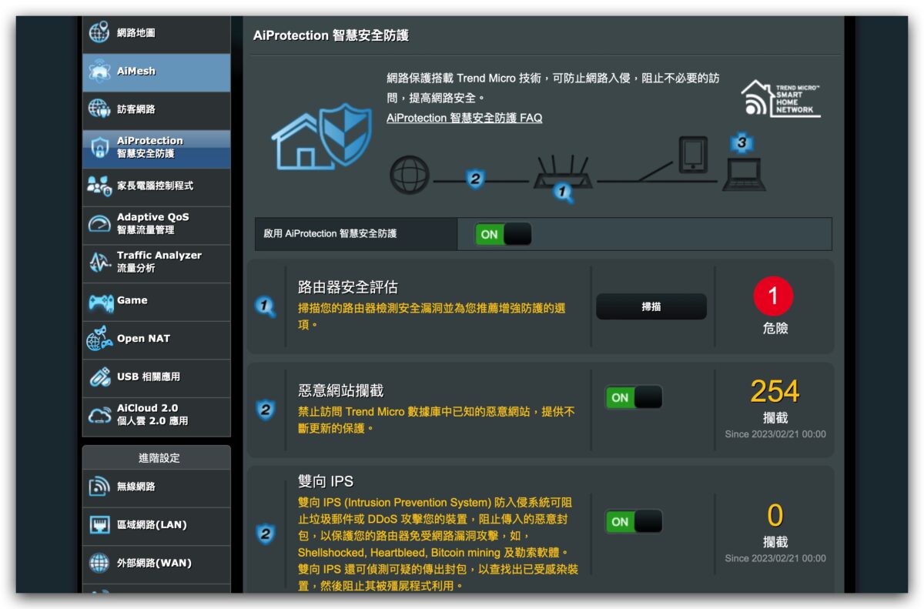
Task: Click the 路由器安全評估 heading
Action: [x=348, y=287]
